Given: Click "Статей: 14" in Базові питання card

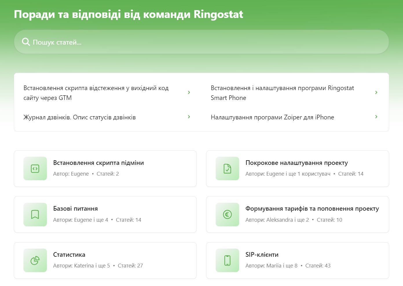Looking at the screenshot, I should coord(129,220).
